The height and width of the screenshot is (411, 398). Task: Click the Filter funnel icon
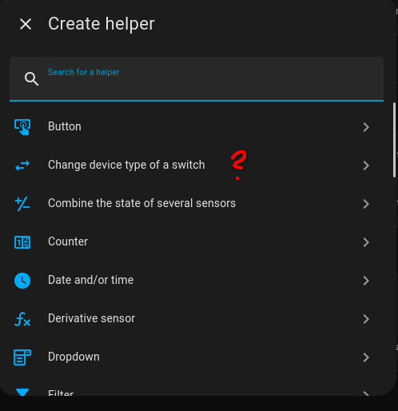(22, 392)
